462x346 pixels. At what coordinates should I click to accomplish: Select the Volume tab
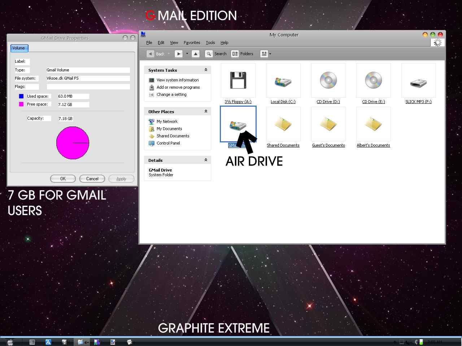tap(19, 48)
